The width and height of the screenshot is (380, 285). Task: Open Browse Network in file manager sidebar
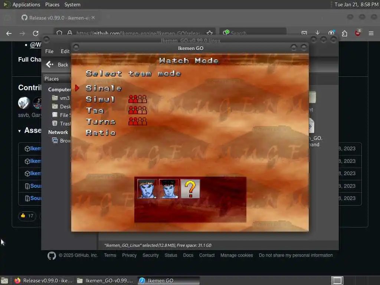point(61,141)
